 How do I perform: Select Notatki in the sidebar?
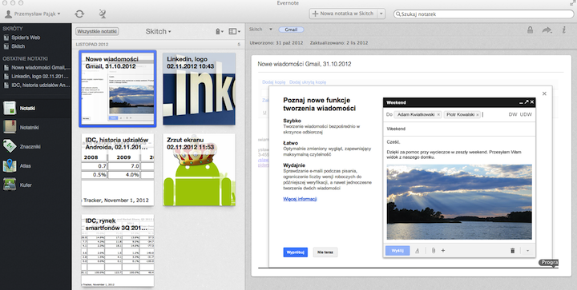35,109
